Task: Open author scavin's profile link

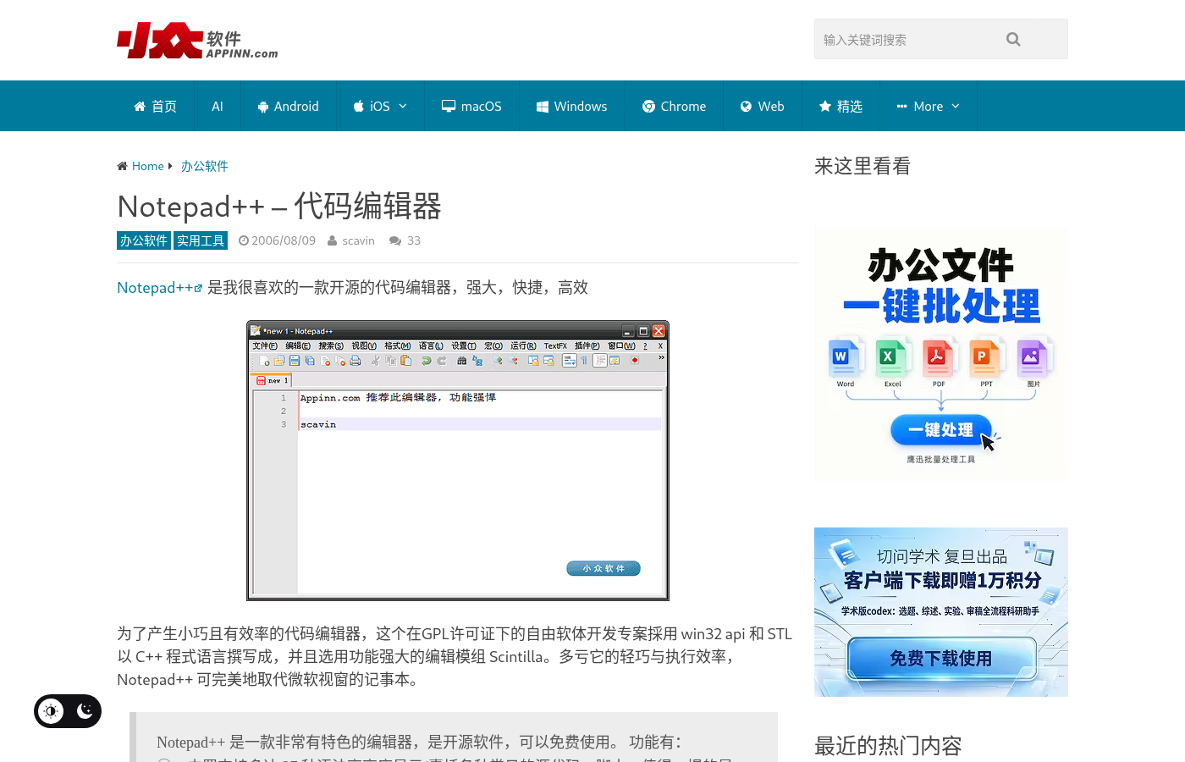Action: [358, 240]
